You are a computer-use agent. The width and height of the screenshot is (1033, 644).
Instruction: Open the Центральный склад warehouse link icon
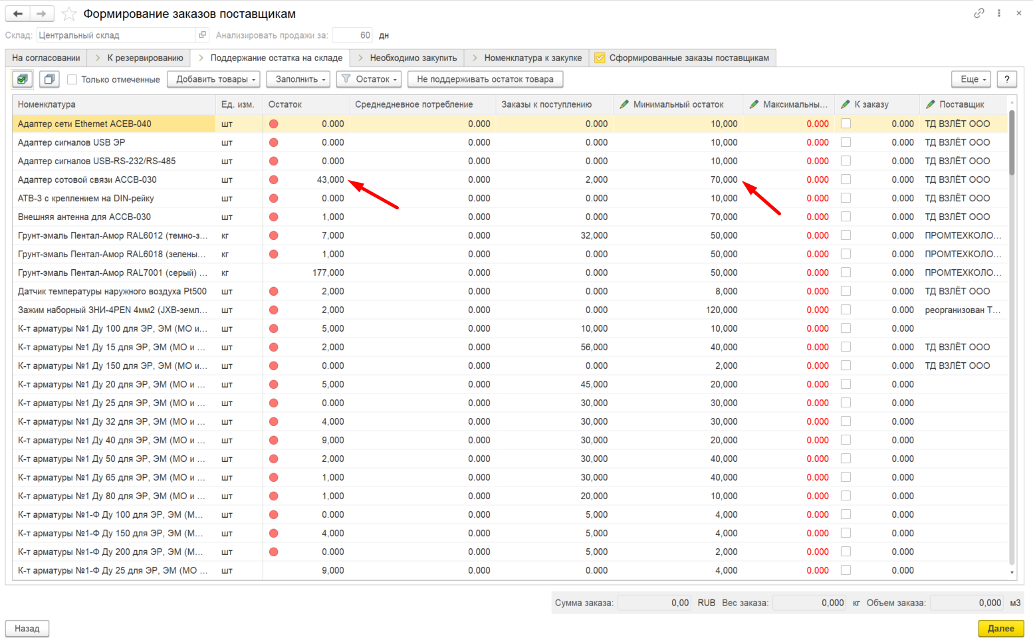[203, 35]
